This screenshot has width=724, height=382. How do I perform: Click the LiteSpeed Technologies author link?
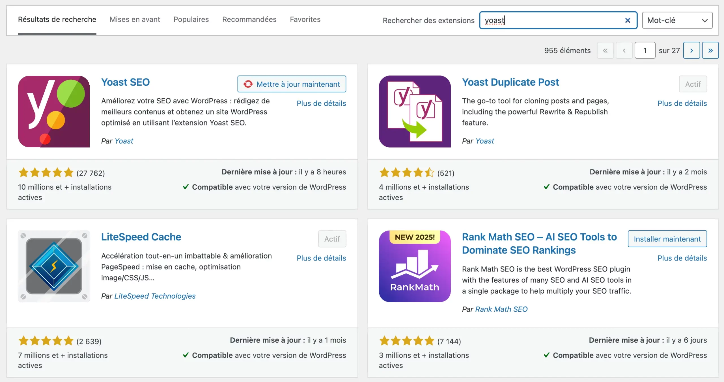pos(155,296)
